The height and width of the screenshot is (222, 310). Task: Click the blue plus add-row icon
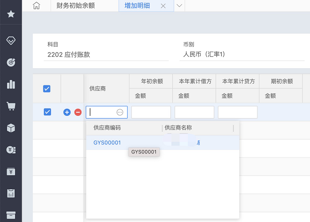coord(67,112)
